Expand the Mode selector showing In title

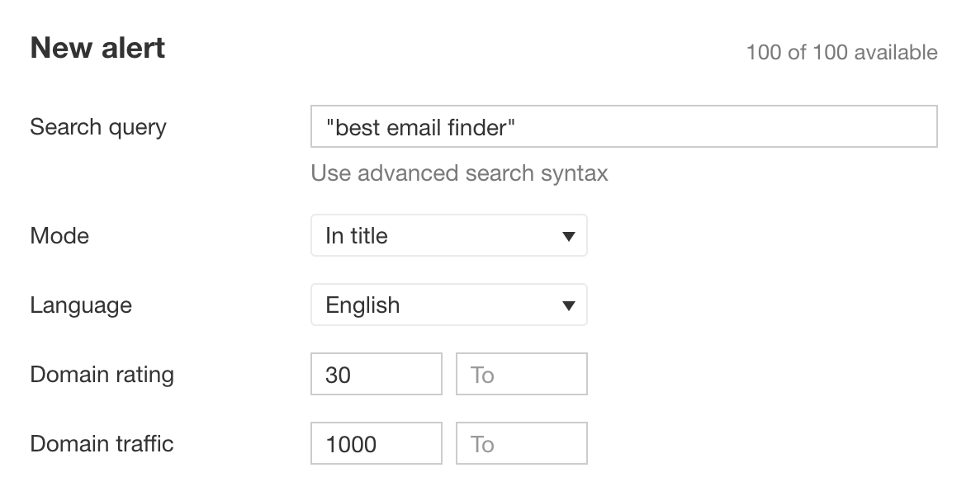point(448,235)
